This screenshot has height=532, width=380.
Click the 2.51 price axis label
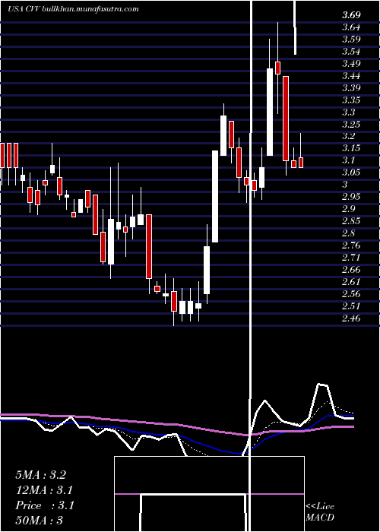351,306
